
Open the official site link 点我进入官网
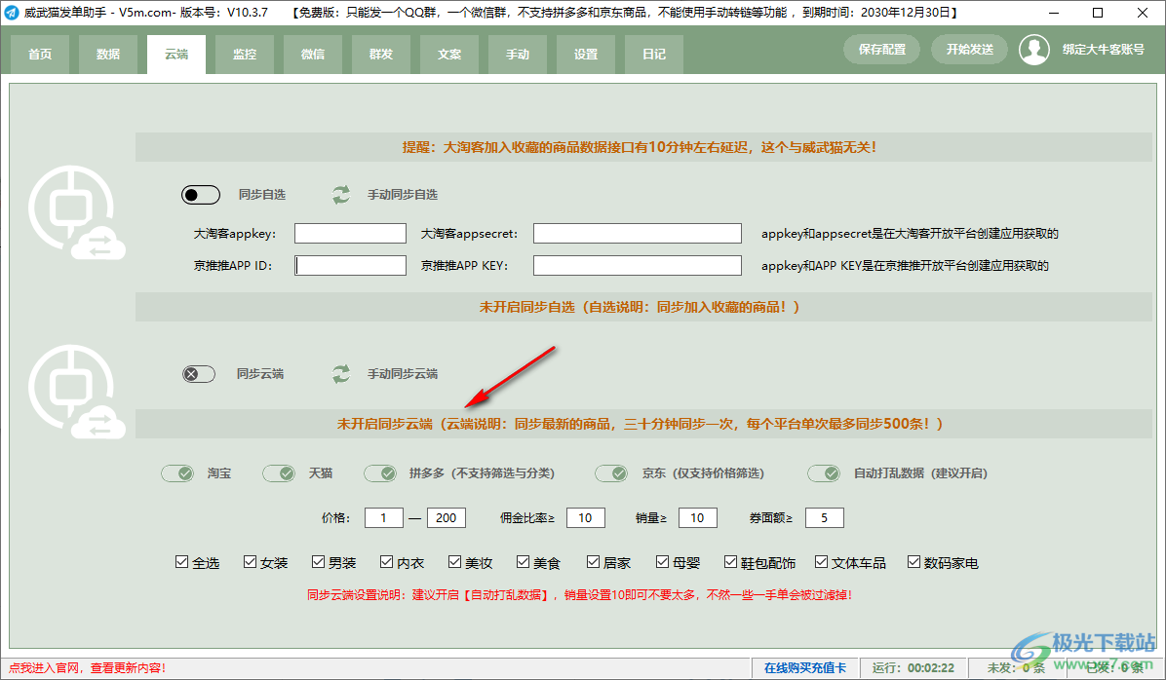click(x=87, y=668)
